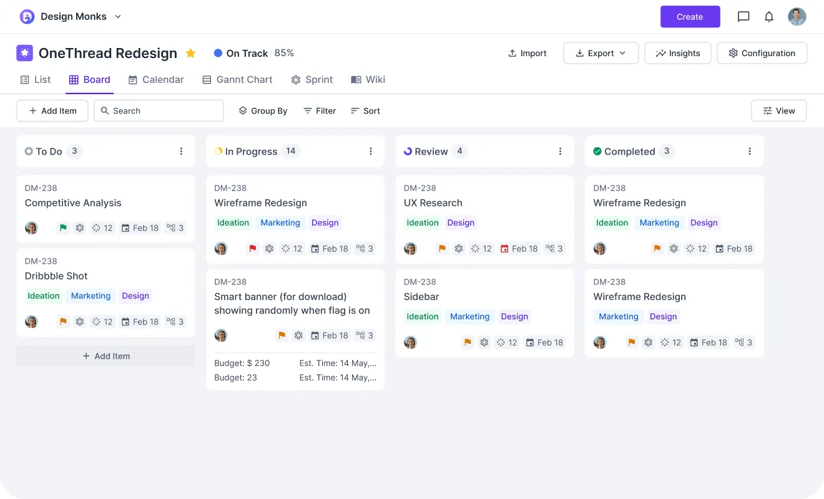Viewport: 824px width, 499px height.
Task: Click the sprint icon on Competitive Analysis card
Action: tap(80, 228)
